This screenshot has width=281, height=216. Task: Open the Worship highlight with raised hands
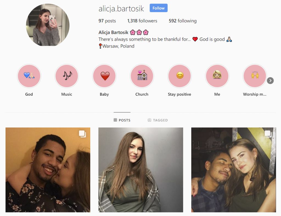coord(255,76)
